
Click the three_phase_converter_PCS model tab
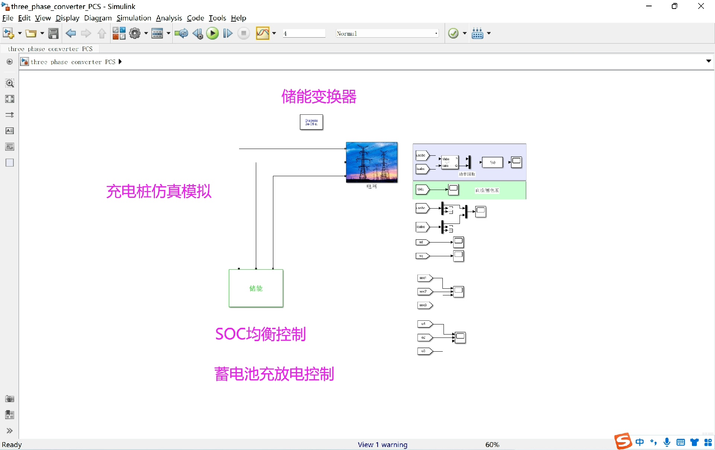[x=50, y=49]
